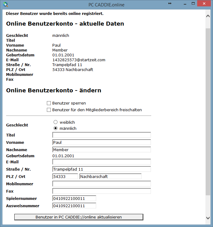213x227 pixels.
Task: Click the Vorname field containing Paul
Action: (x=102, y=142)
